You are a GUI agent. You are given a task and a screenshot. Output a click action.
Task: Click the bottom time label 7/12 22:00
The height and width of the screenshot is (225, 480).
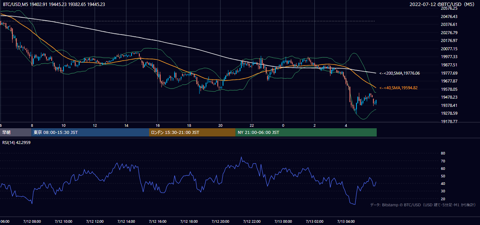pyautogui.click(x=252, y=222)
